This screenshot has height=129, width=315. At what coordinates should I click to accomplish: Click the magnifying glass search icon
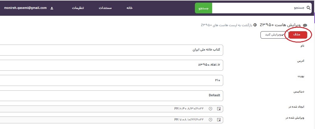[308, 8]
